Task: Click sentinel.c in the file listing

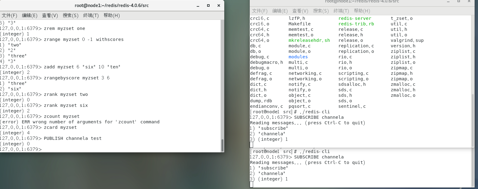Action: point(352,106)
